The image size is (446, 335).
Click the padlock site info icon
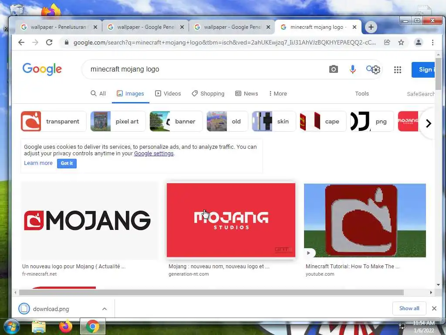point(67,42)
